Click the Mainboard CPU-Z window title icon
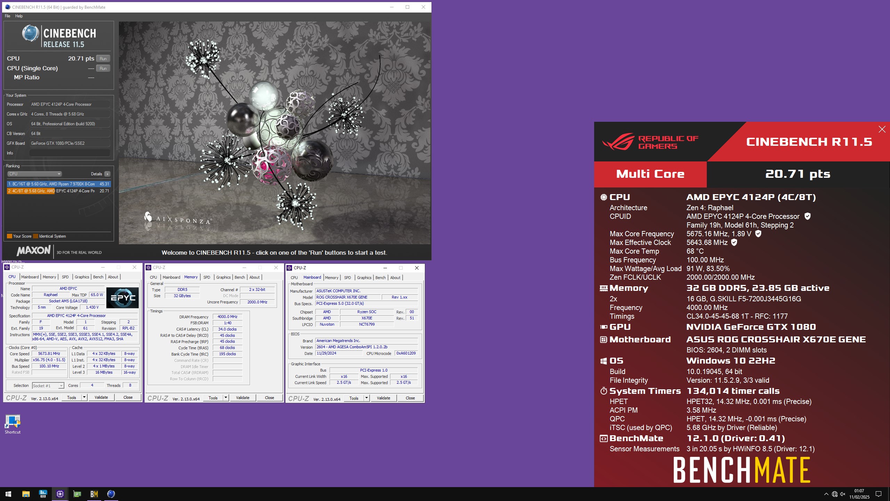Image resolution: width=890 pixels, height=501 pixels. point(289,268)
